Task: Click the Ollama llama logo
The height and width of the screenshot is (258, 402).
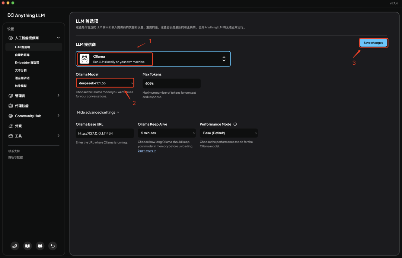Action: (x=84, y=59)
